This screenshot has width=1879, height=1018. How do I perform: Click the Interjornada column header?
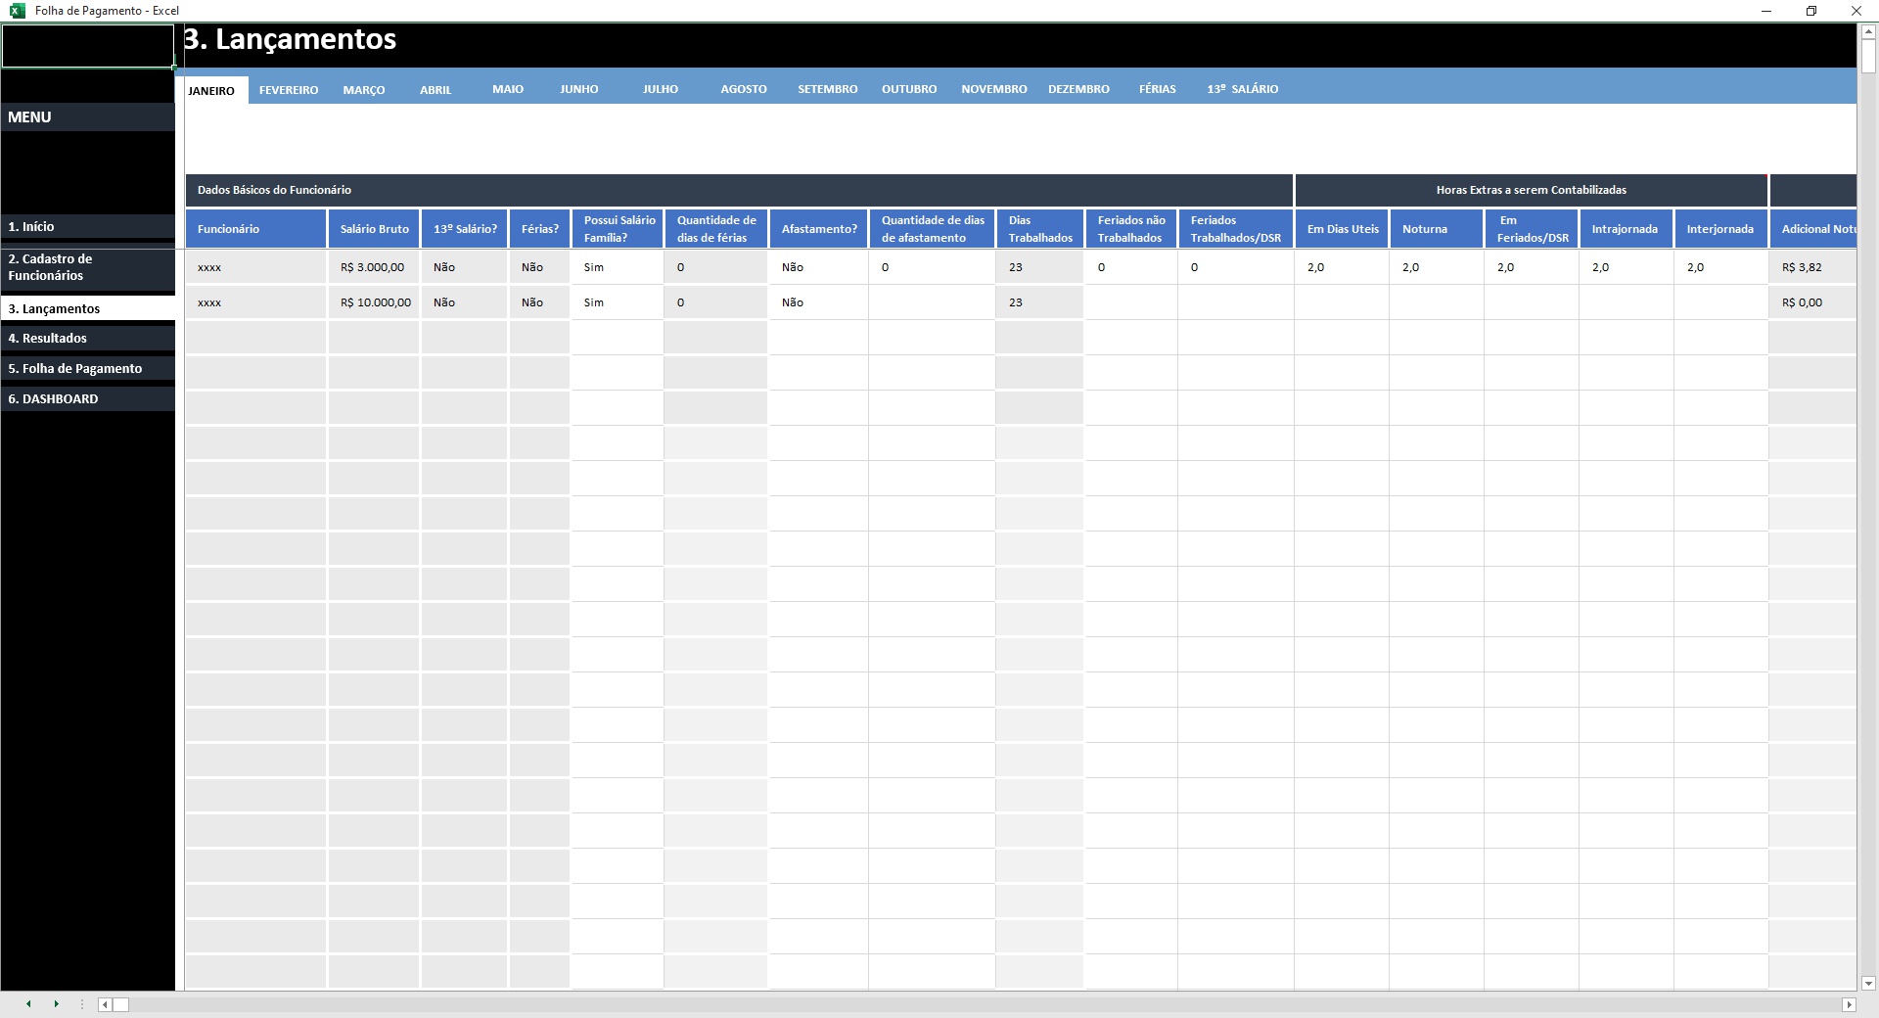pyautogui.click(x=1721, y=229)
